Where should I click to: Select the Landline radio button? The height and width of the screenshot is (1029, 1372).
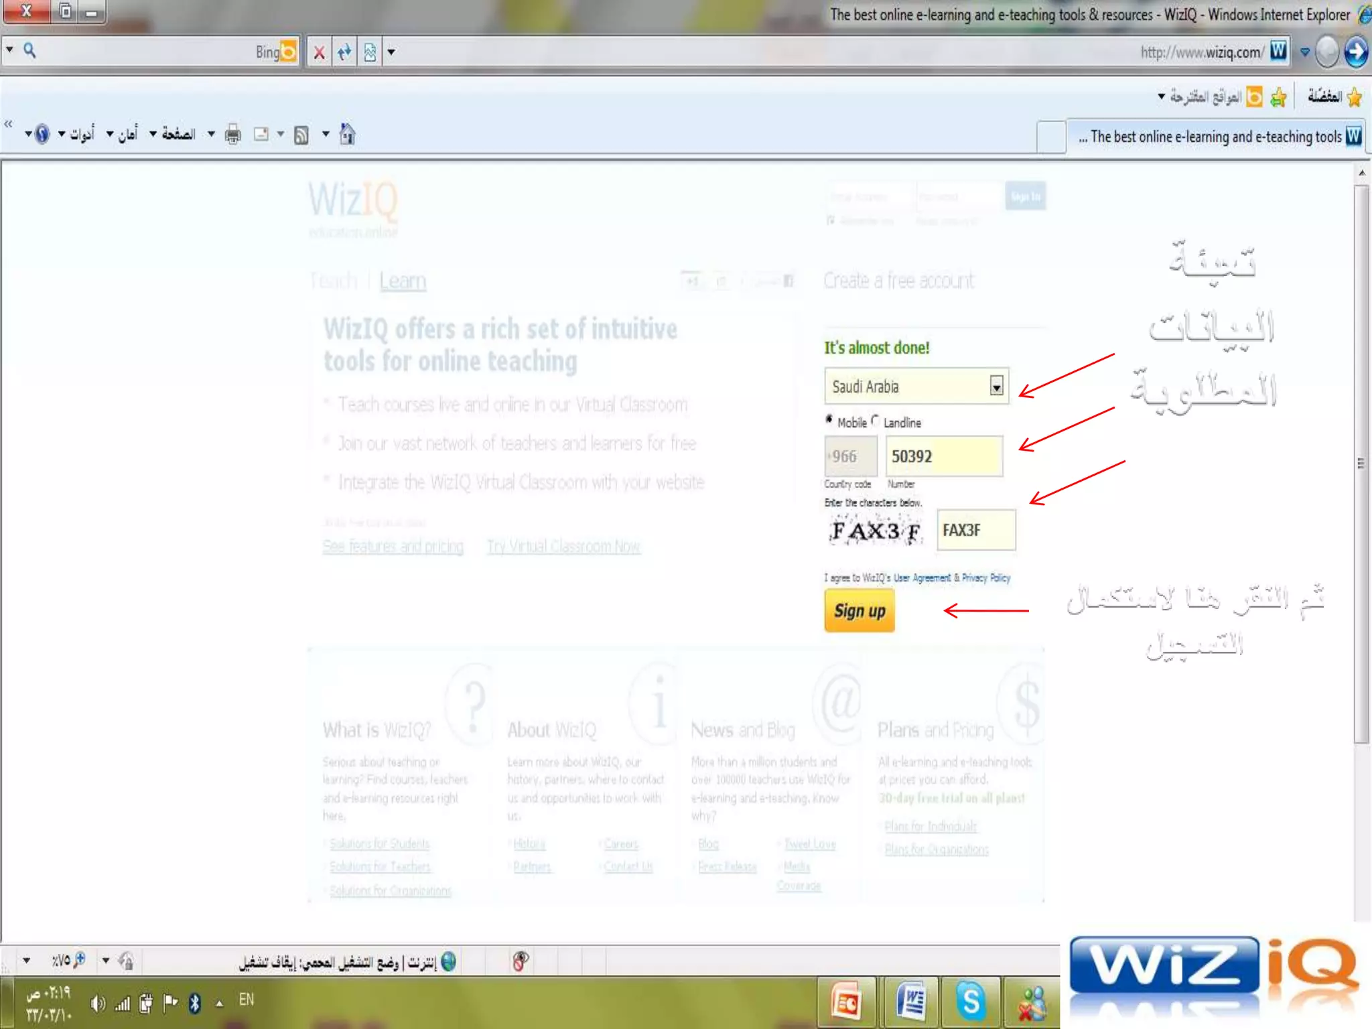(875, 420)
